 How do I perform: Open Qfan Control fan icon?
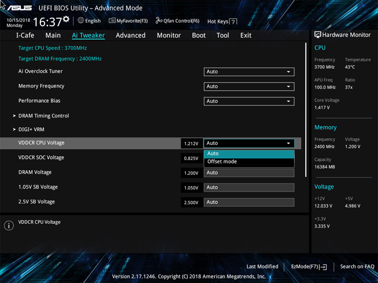tap(159, 20)
